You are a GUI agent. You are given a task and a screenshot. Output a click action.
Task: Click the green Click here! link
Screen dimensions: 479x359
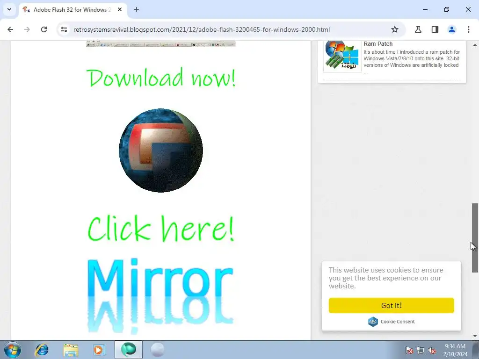tap(161, 228)
